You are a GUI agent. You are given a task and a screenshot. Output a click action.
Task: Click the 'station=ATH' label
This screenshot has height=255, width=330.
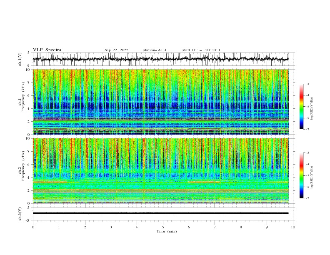(155, 50)
